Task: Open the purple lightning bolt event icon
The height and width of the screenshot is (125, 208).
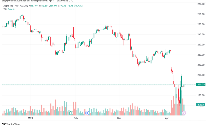Action: [184, 113]
